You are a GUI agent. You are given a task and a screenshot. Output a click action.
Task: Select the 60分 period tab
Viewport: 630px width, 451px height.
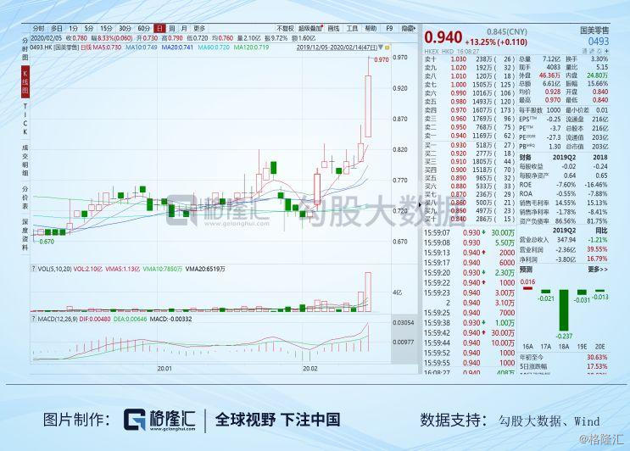click(x=143, y=28)
